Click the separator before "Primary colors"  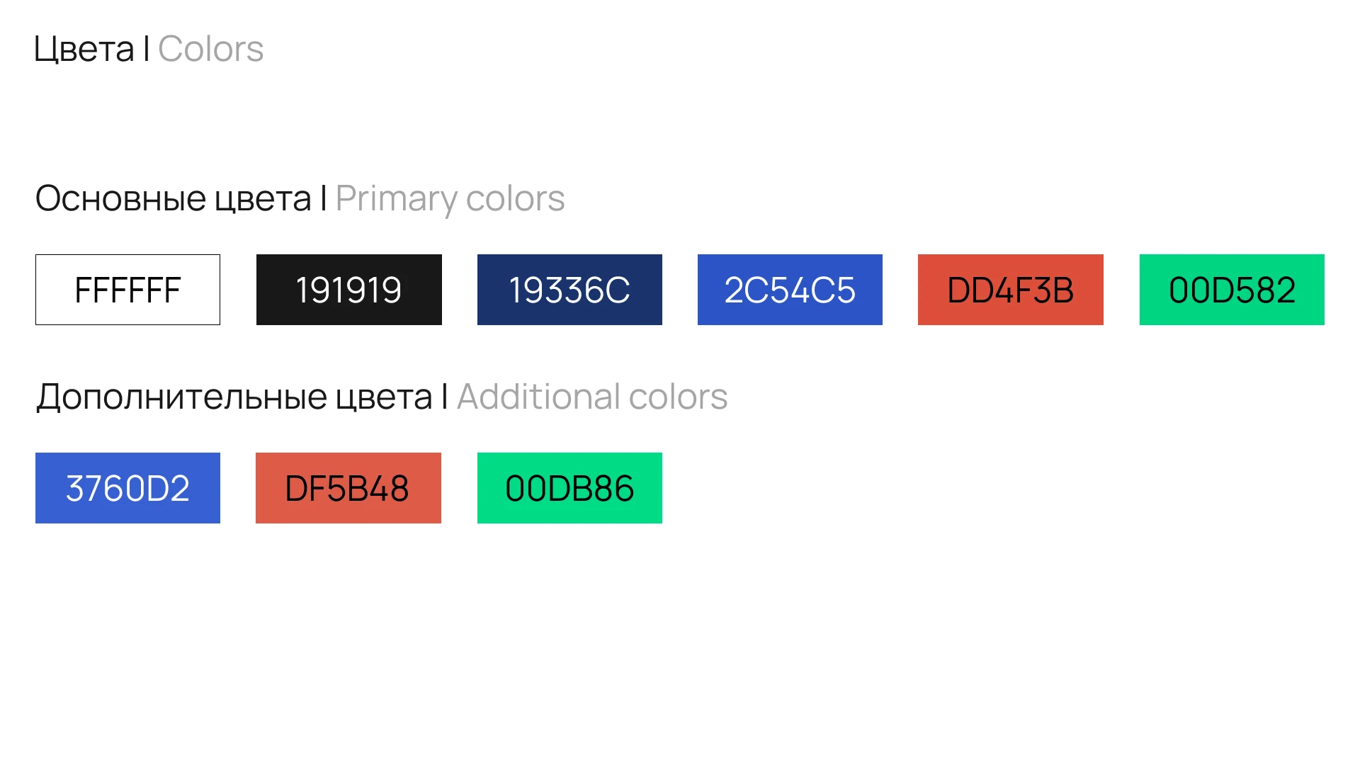pyautogui.click(x=324, y=198)
